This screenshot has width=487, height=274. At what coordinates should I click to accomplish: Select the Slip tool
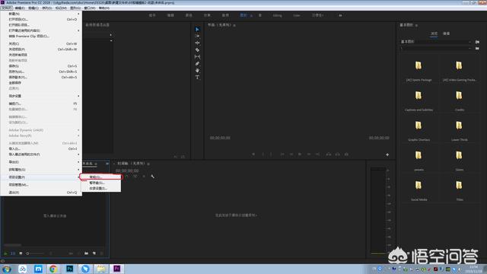(x=197, y=57)
